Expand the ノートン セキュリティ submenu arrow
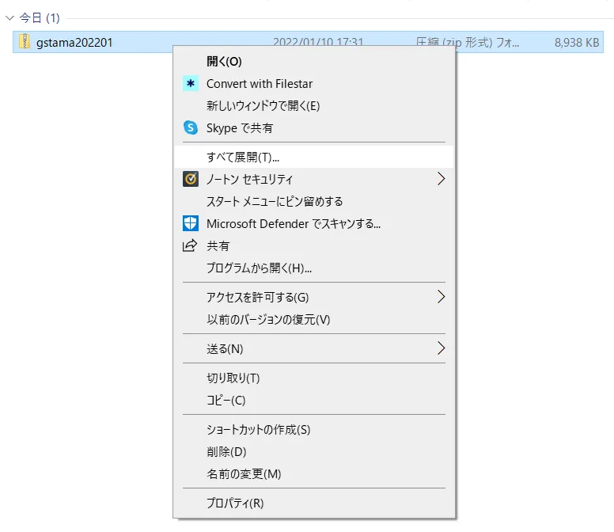The height and width of the screenshot is (532, 614). point(441,179)
